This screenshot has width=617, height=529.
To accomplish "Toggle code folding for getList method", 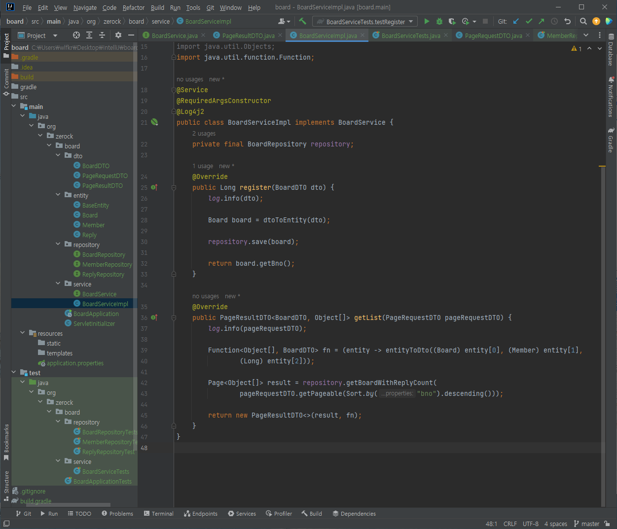I will pyautogui.click(x=174, y=317).
